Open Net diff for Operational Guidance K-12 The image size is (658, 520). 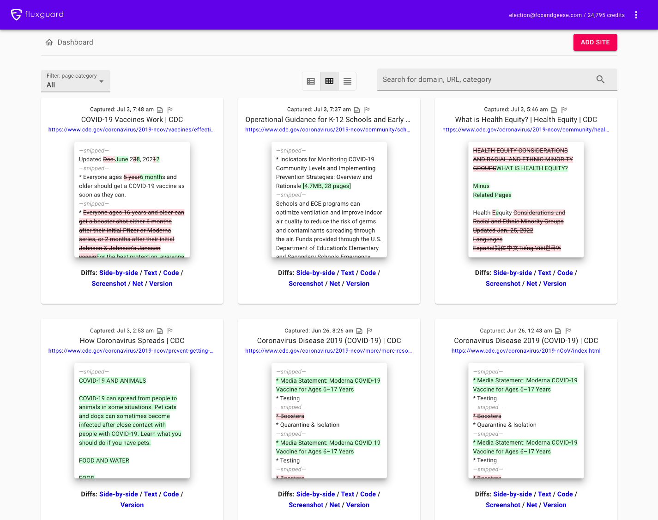pyautogui.click(x=335, y=284)
